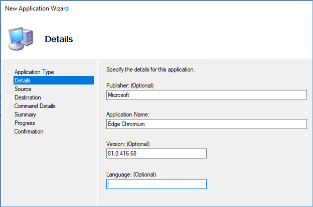Viewport: 313px width, 207px height.
Task: Focus the Version field showing 81.0.416.68
Action: pyautogui.click(x=156, y=153)
